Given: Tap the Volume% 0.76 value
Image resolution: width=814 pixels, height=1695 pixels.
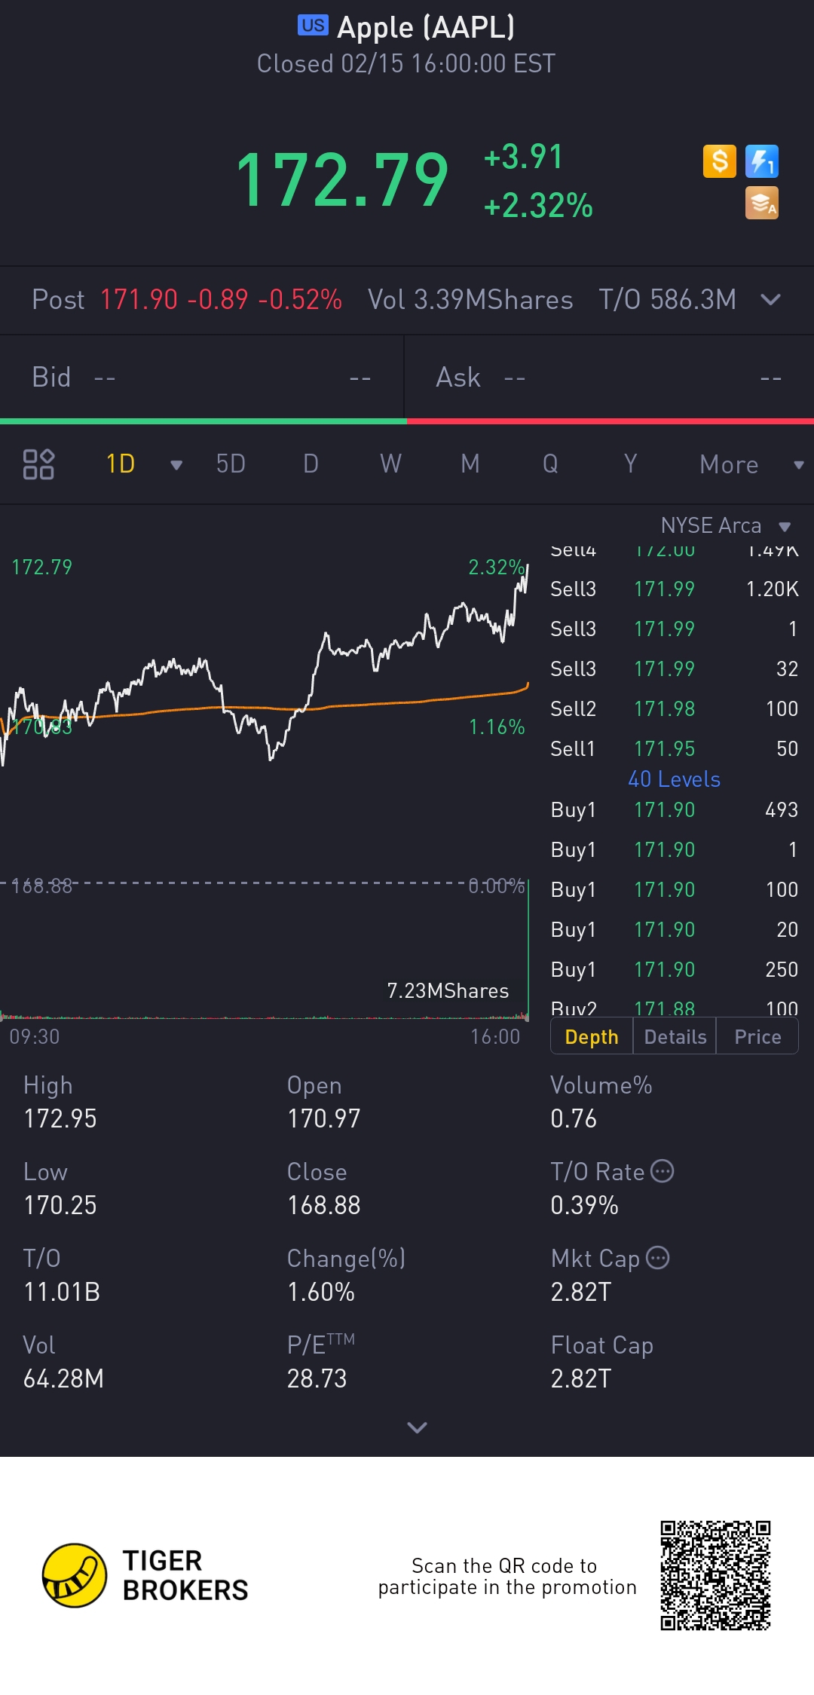Looking at the screenshot, I should pyautogui.click(x=574, y=1118).
